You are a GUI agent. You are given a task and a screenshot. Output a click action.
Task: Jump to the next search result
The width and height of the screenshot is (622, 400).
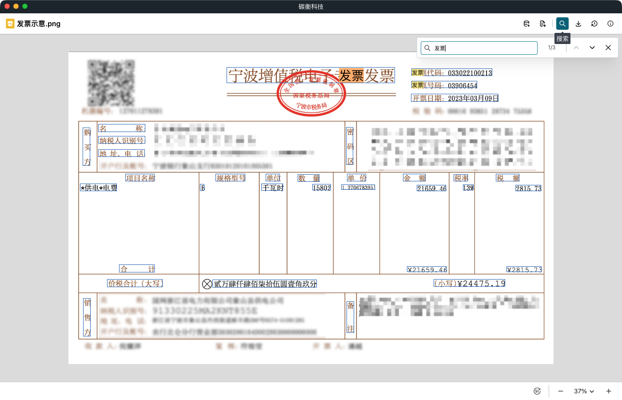tap(592, 48)
